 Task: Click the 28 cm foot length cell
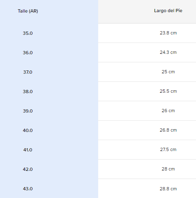tap(168, 169)
